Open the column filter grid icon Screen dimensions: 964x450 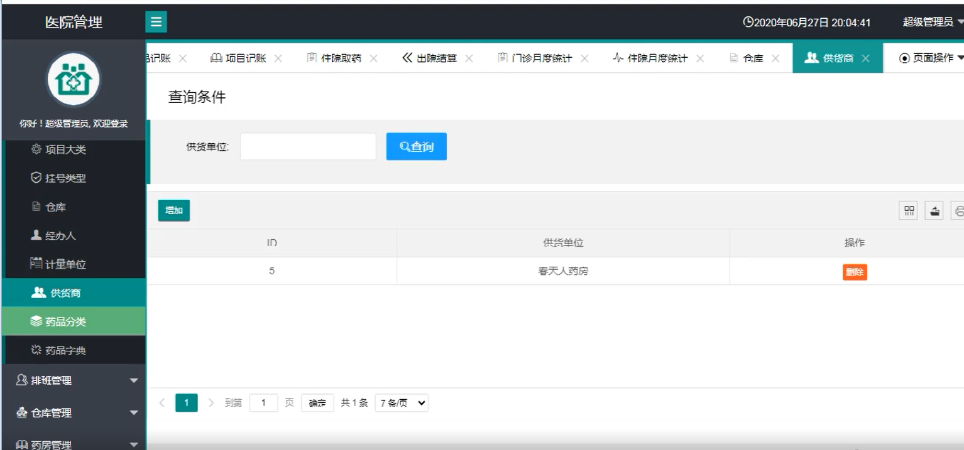click(x=909, y=211)
